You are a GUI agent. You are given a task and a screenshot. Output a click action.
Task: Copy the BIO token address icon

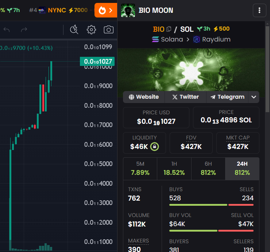click(x=169, y=29)
